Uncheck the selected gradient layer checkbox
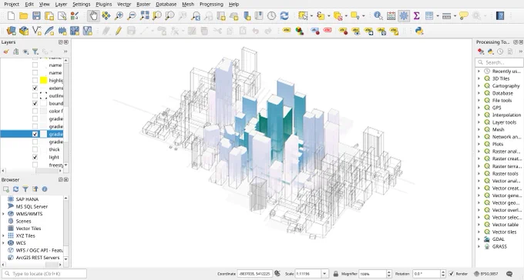Screen dimensions: 524x280 35,134
